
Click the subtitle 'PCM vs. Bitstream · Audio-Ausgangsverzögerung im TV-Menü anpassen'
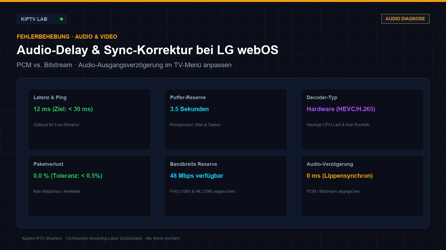[124, 65]
